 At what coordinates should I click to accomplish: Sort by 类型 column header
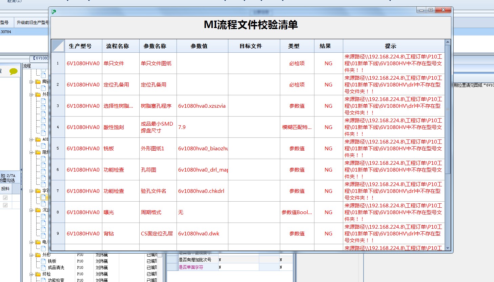[297, 46]
